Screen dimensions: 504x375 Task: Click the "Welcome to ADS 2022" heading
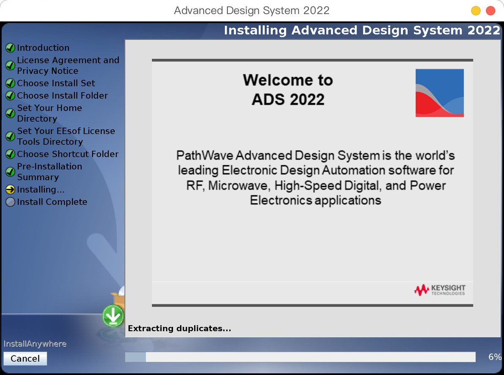[288, 90]
